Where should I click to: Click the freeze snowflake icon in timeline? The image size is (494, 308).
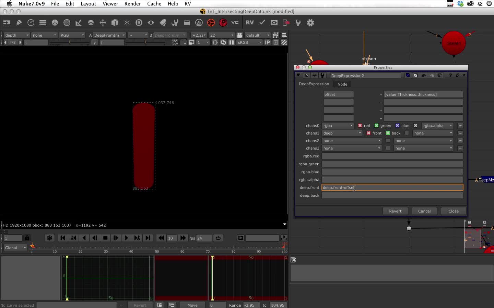click(x=50, y=238)
